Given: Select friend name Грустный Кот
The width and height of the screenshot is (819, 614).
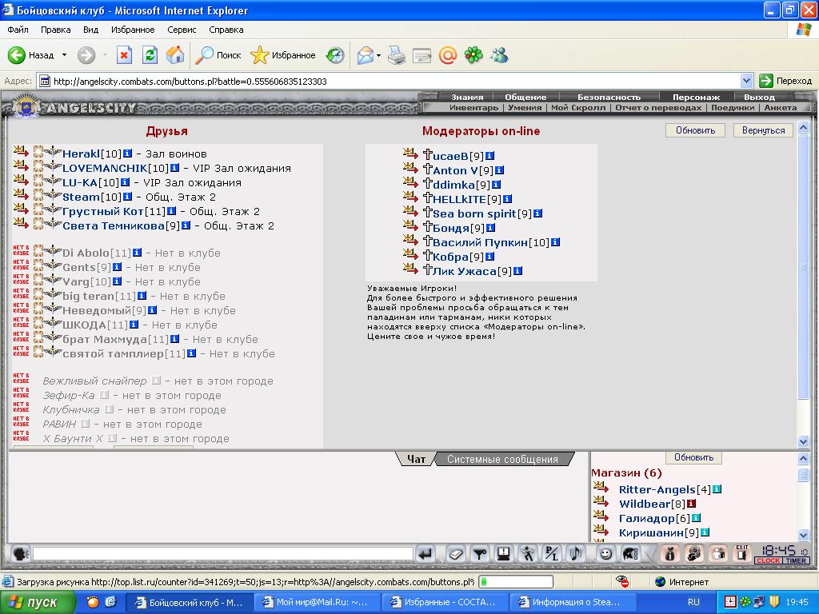Looking at the screenshot, I should coord(103,211).
